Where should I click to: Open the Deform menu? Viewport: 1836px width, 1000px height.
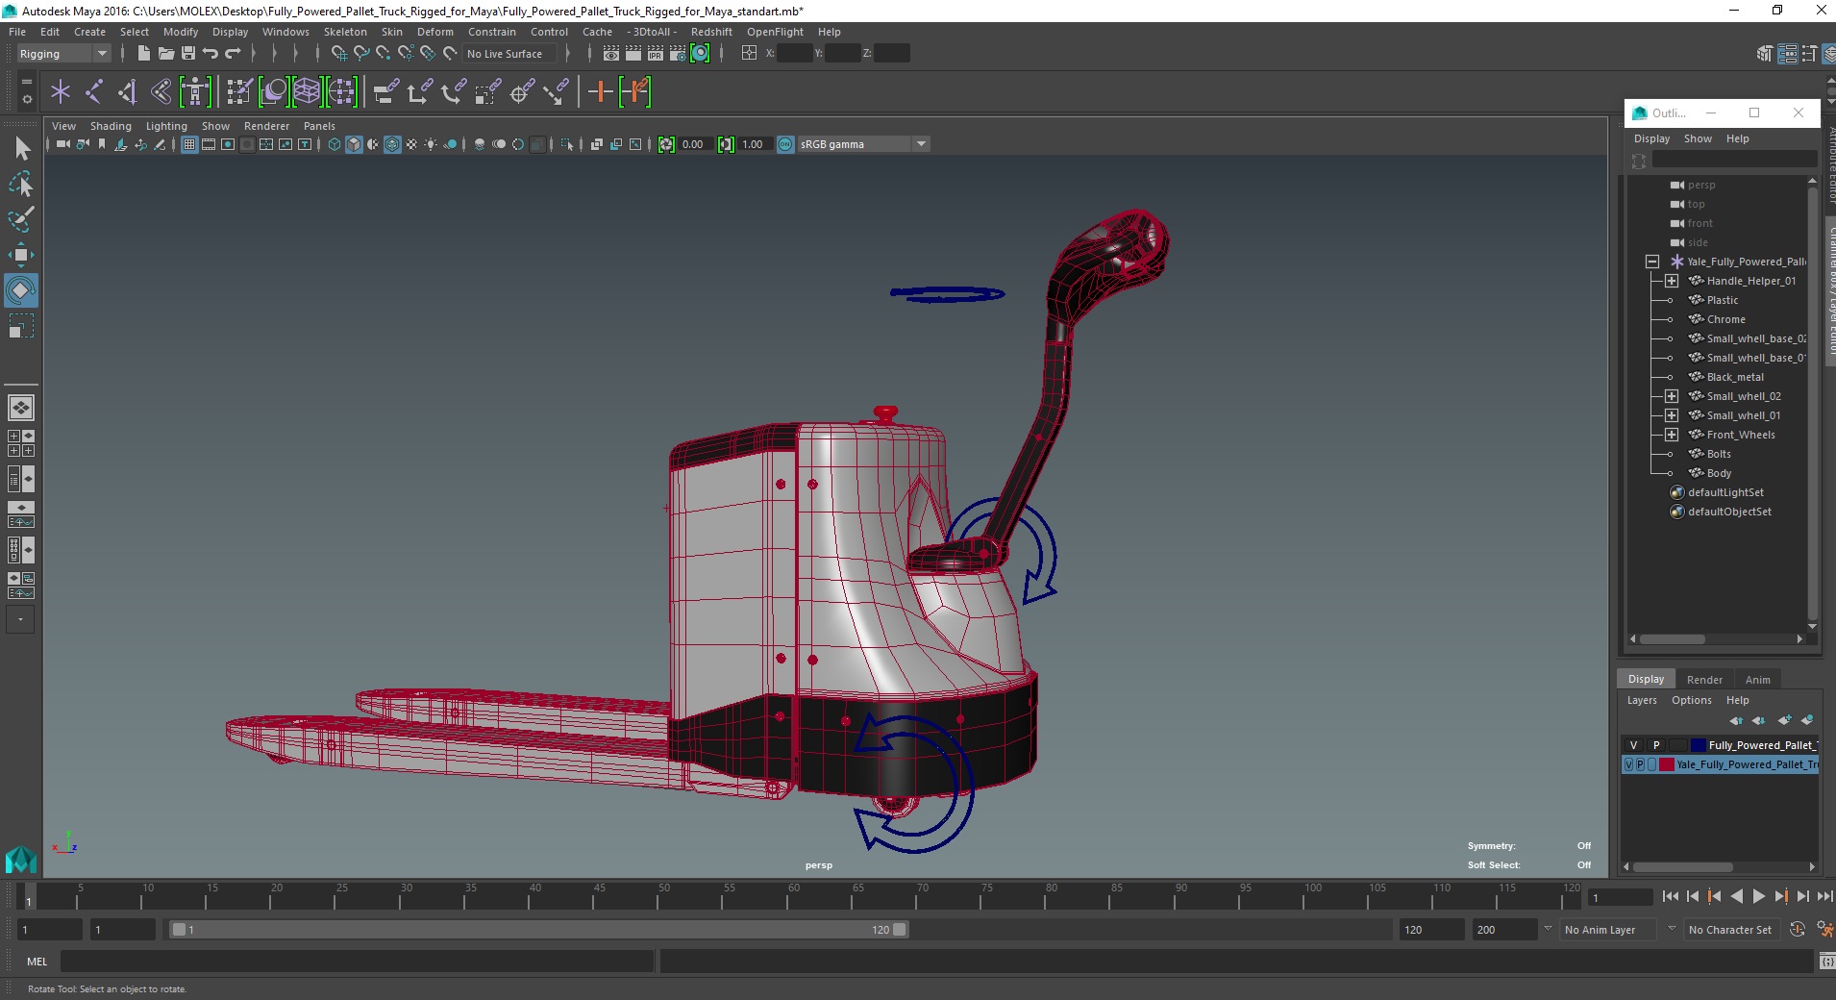tap(434, 32)
